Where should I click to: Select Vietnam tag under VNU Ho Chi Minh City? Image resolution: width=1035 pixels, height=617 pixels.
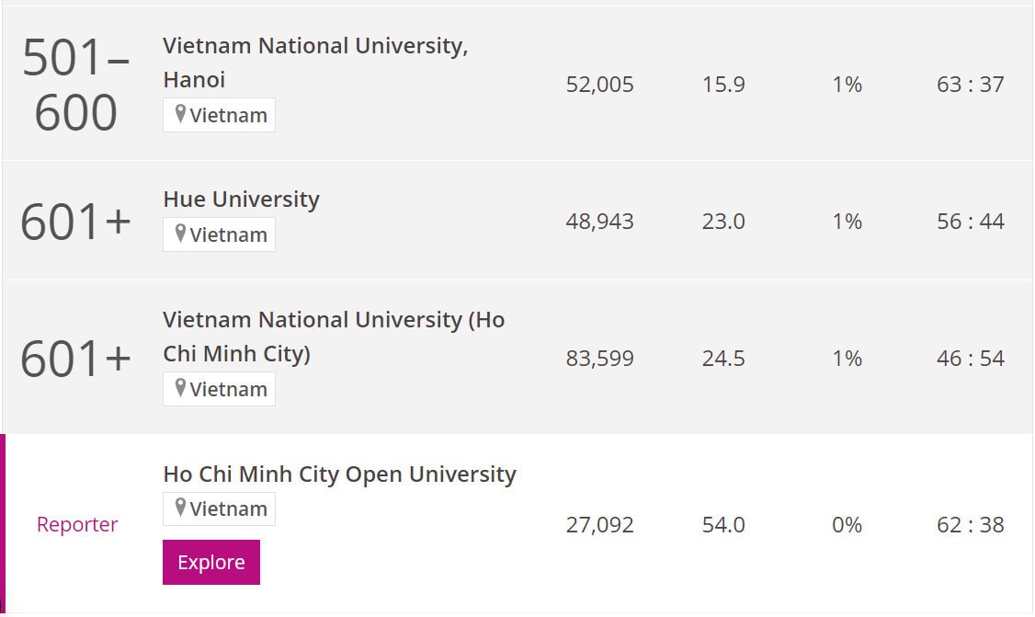(x=219, y=389)
